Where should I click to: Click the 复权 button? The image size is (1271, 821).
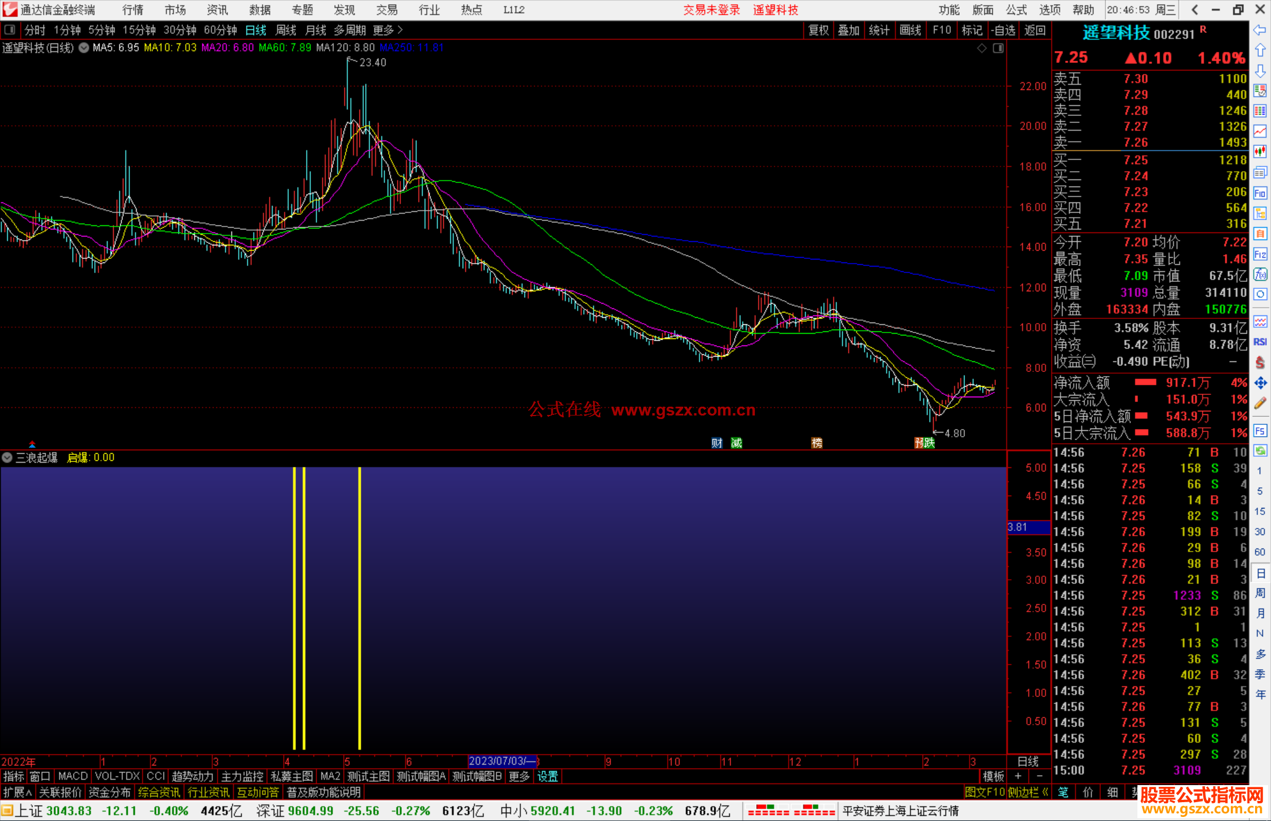(x=818, y=30)
